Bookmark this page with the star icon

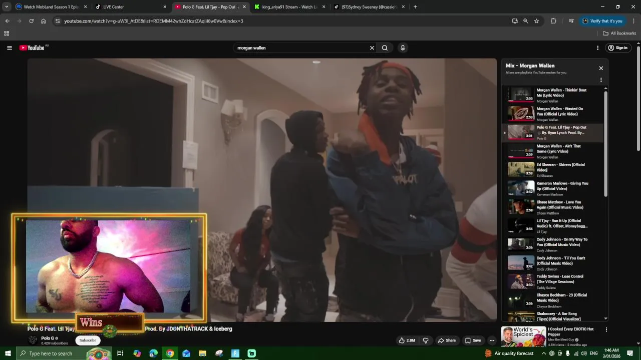[536, 21]
